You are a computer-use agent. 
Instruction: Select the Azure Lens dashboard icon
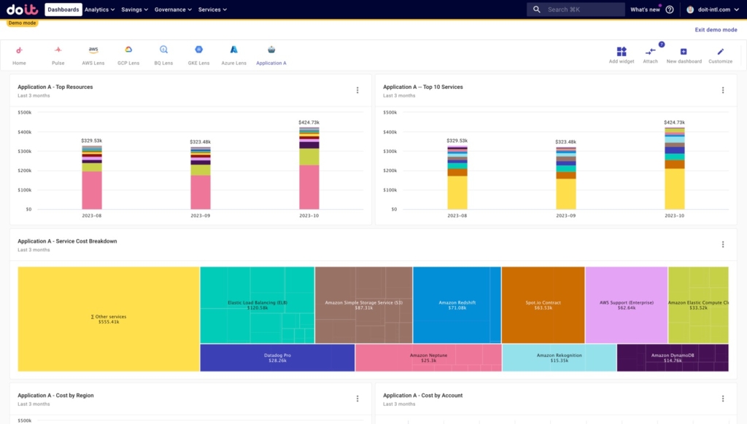click(x=234, y=50)
